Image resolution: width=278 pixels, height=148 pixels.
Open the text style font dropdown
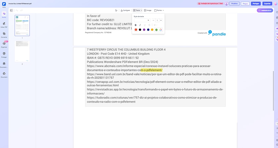point(142,20)
